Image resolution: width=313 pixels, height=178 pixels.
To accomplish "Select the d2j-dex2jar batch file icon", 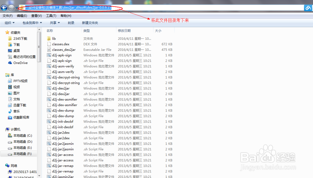I will point(49,89).
